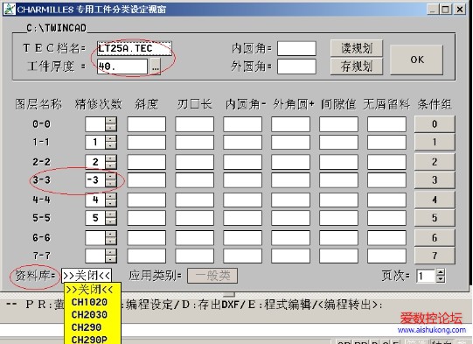The width and height of the screenshot is (473, 344).
Task: Select CH290P from the database list
Action: (89, 339)
